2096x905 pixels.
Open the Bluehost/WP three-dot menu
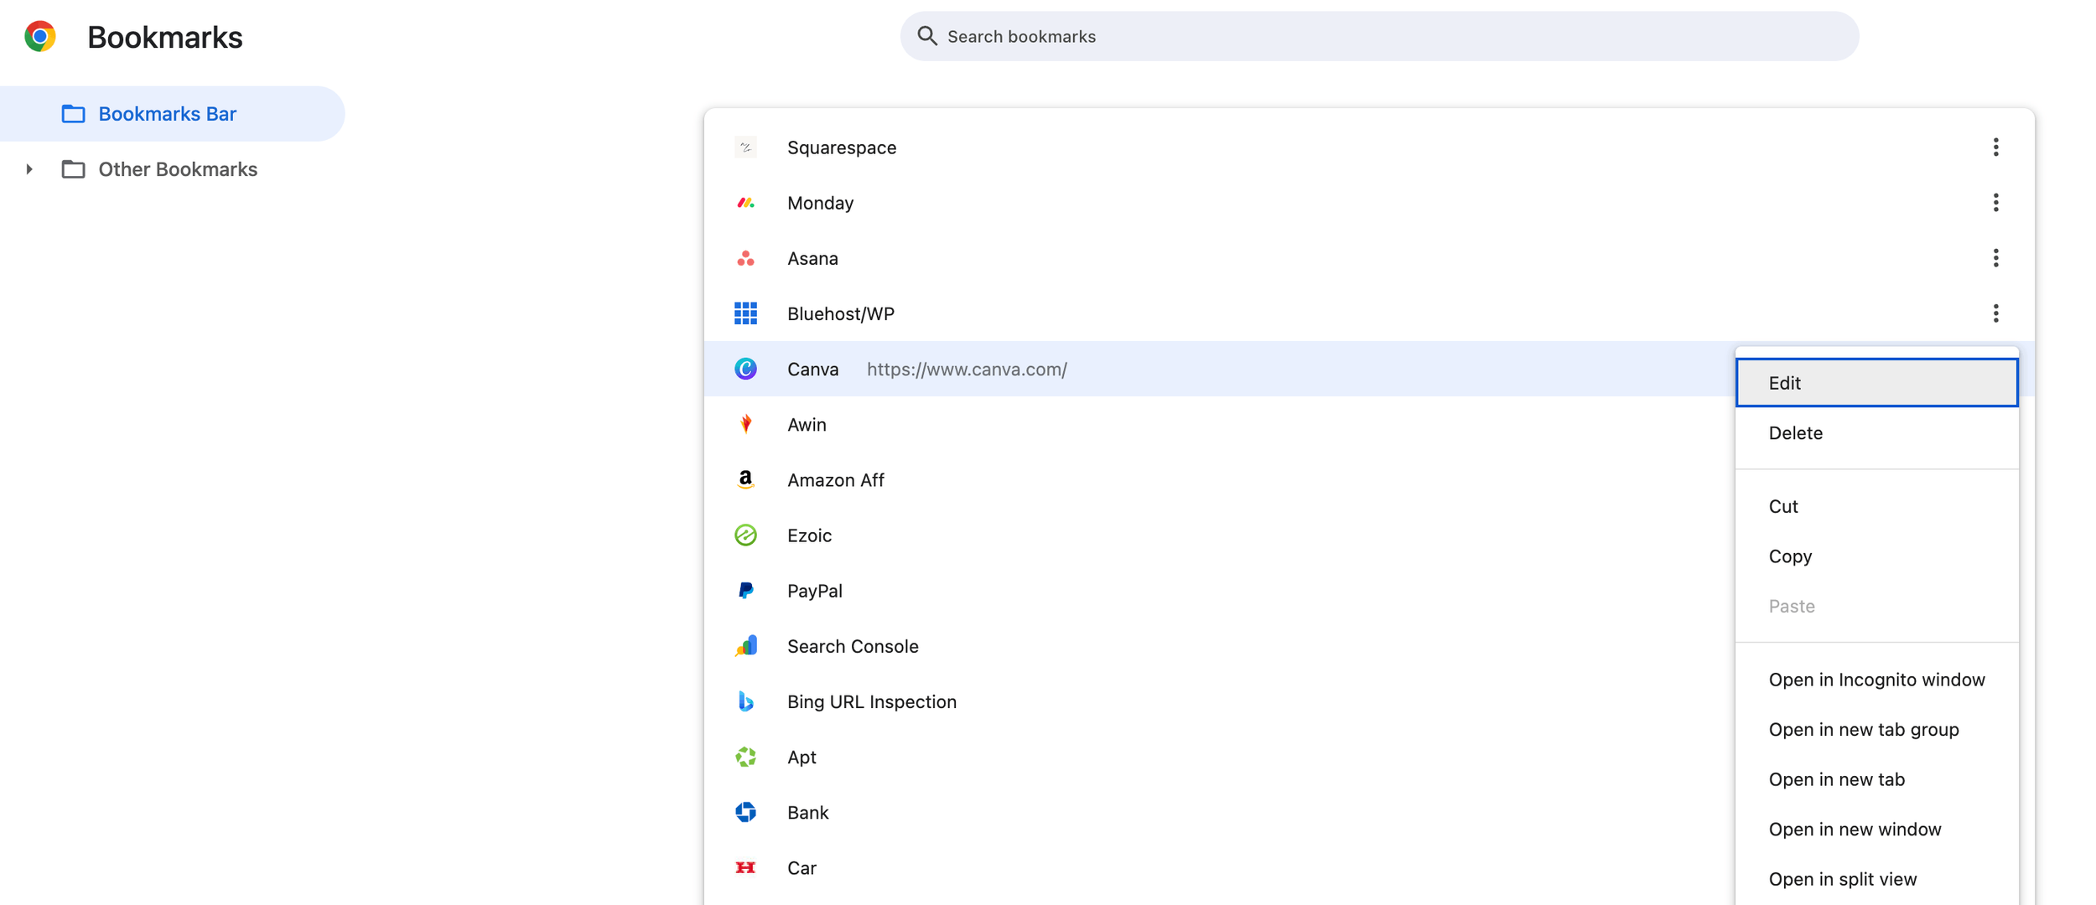tap(1995, 313)
